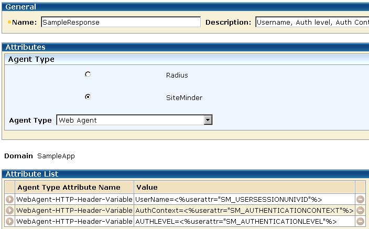
Task: Click the General section header bar
Action: (x=184, y=7)
